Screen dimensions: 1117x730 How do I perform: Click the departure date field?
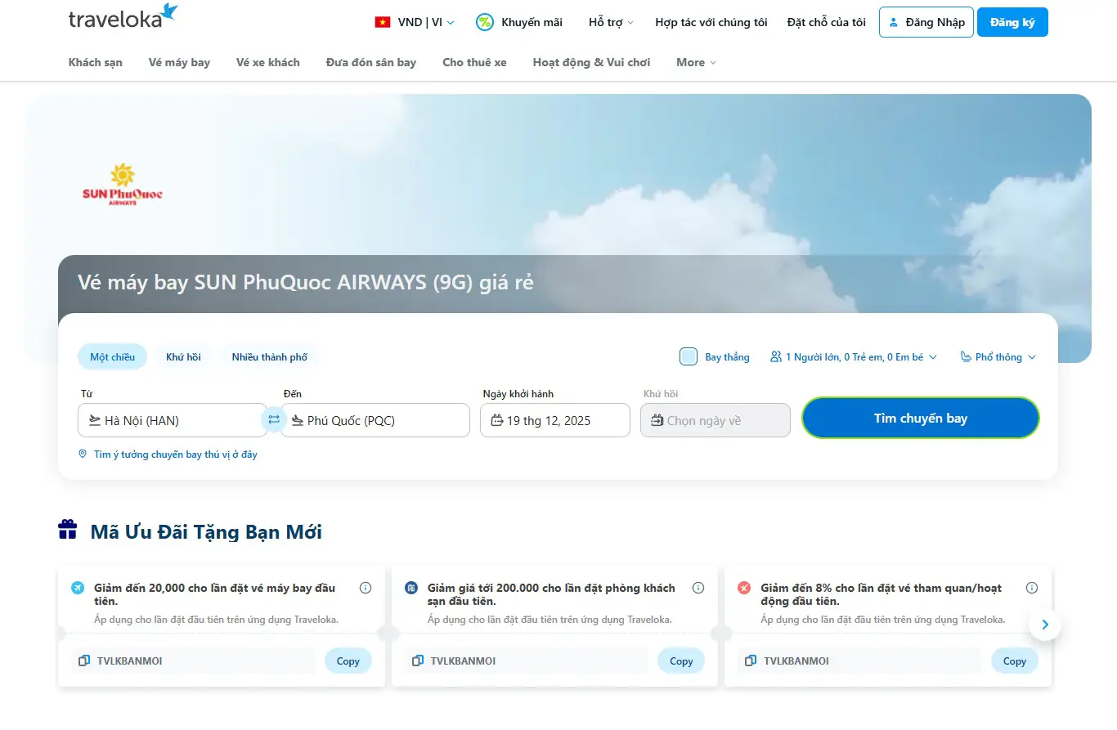click(555, 420)
